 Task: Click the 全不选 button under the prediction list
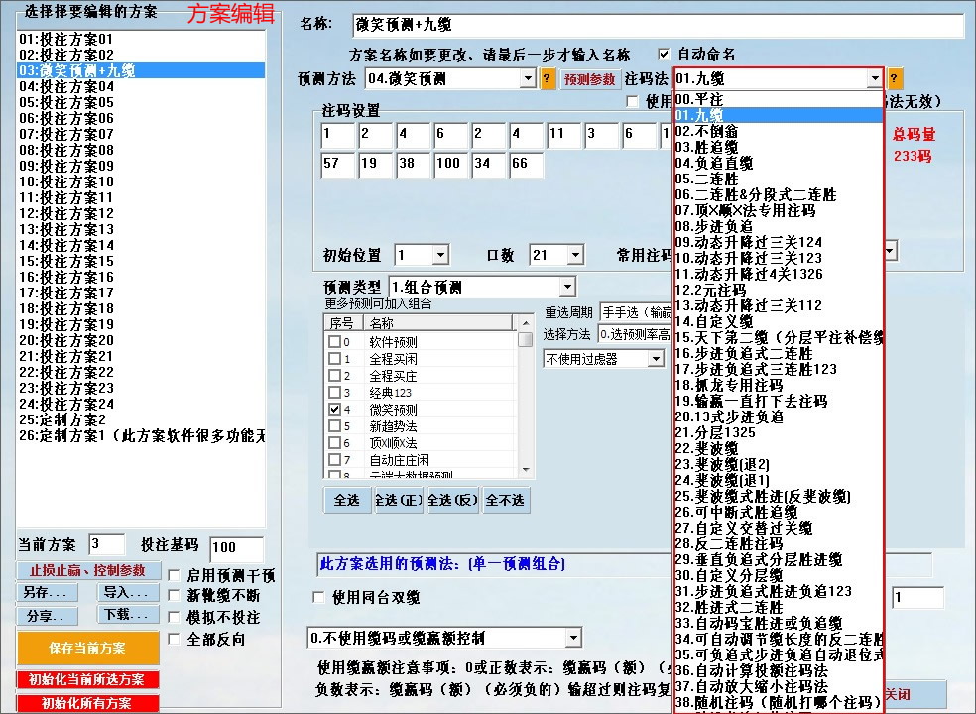click(x=504, y=501)
